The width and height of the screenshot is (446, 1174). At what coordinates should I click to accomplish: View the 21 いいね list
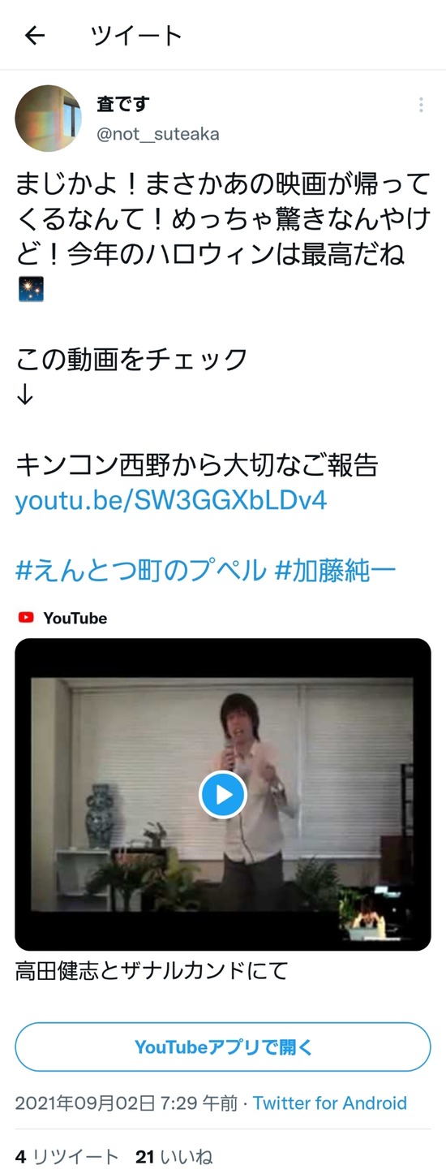[x=174, y=1156]
